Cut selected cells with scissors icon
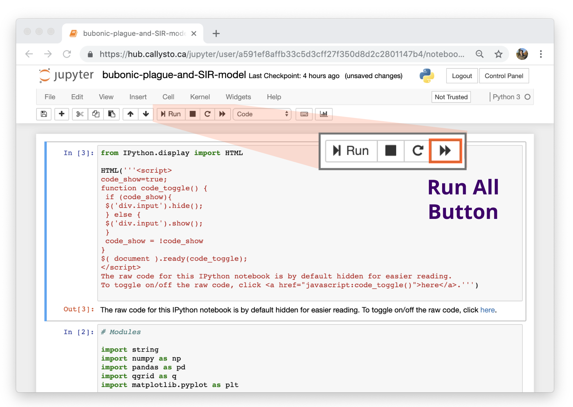Viewport: 573px width, 407px height. (80, 114)
